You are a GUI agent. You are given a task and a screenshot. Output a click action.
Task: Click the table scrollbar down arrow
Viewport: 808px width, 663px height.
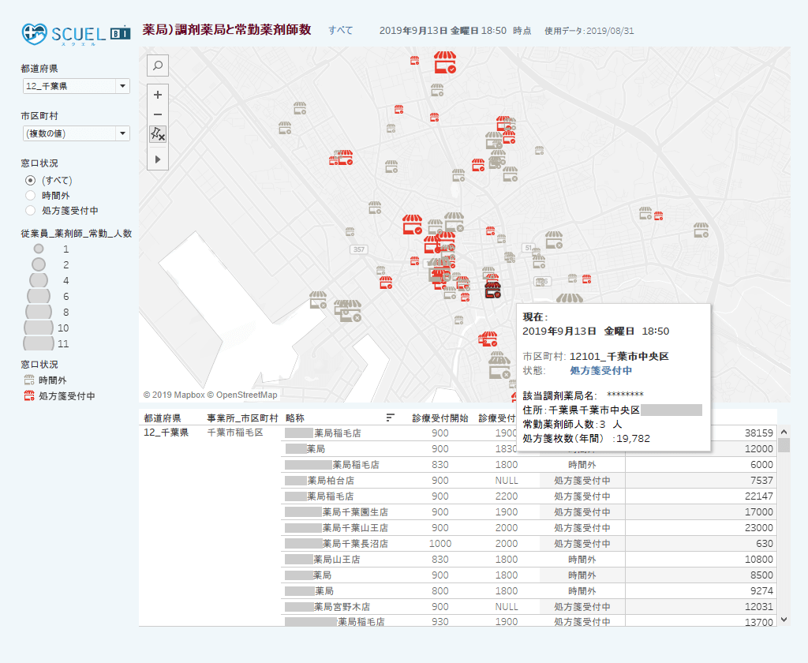click(x=784, y=620)
